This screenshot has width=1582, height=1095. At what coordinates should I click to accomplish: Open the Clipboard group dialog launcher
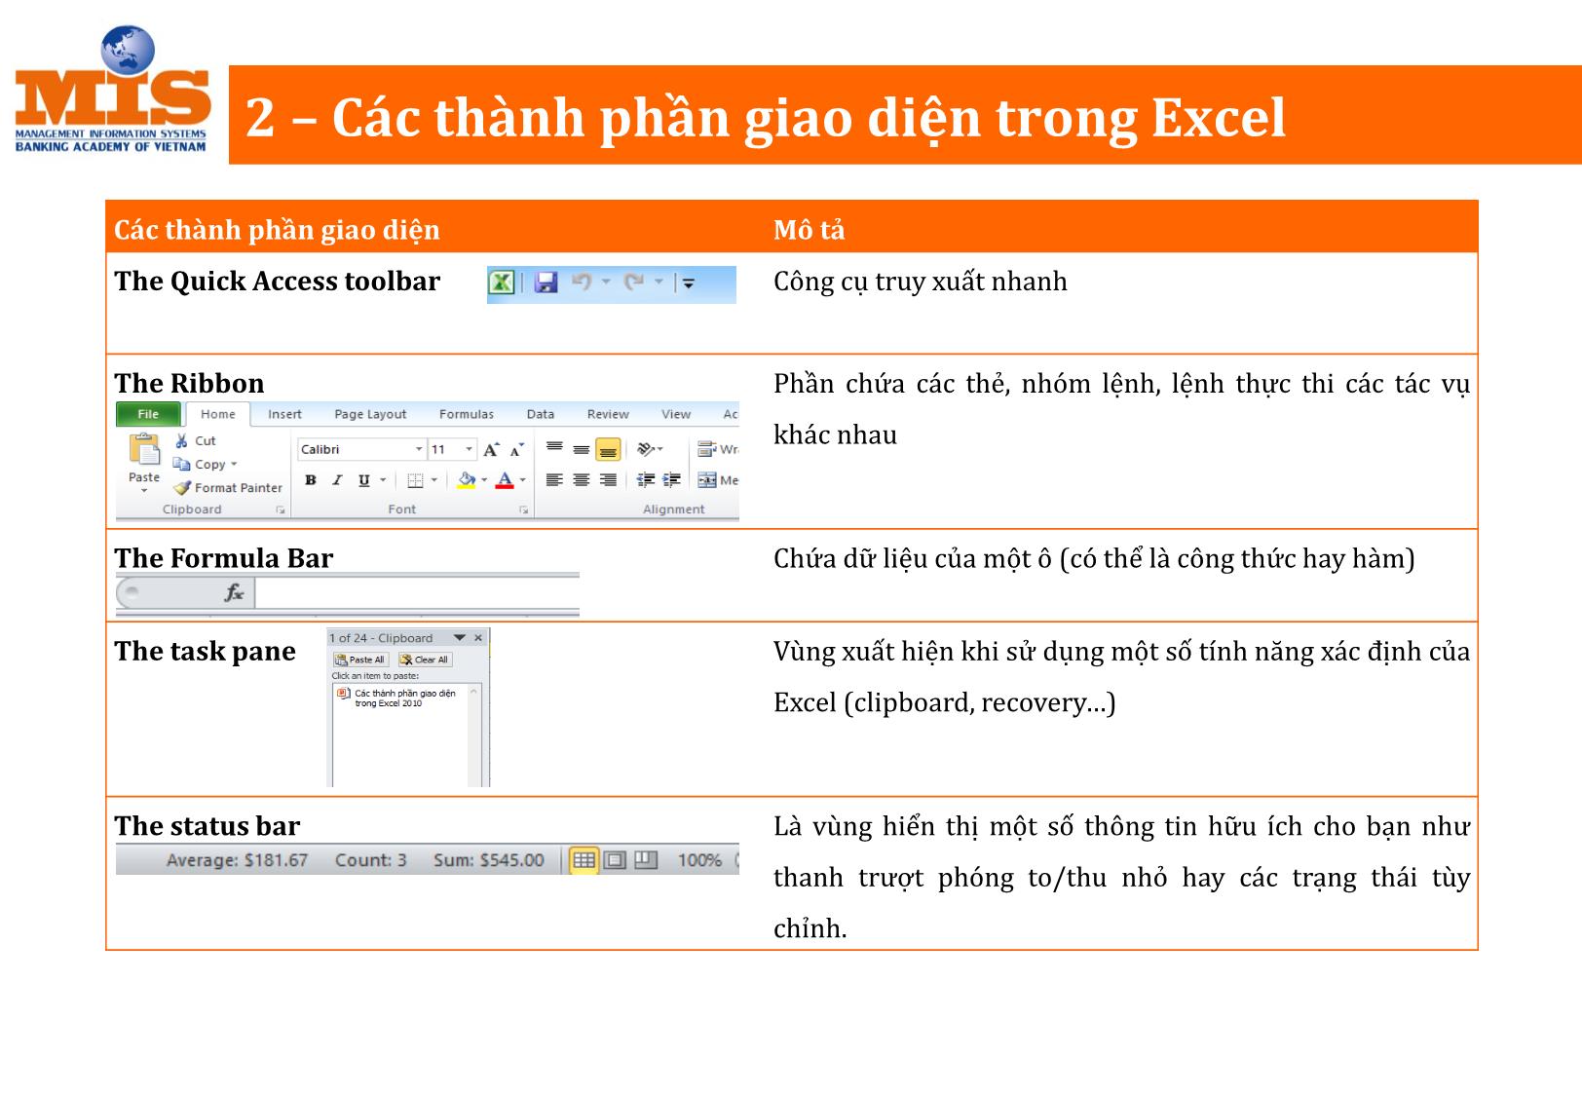point(281,510)
